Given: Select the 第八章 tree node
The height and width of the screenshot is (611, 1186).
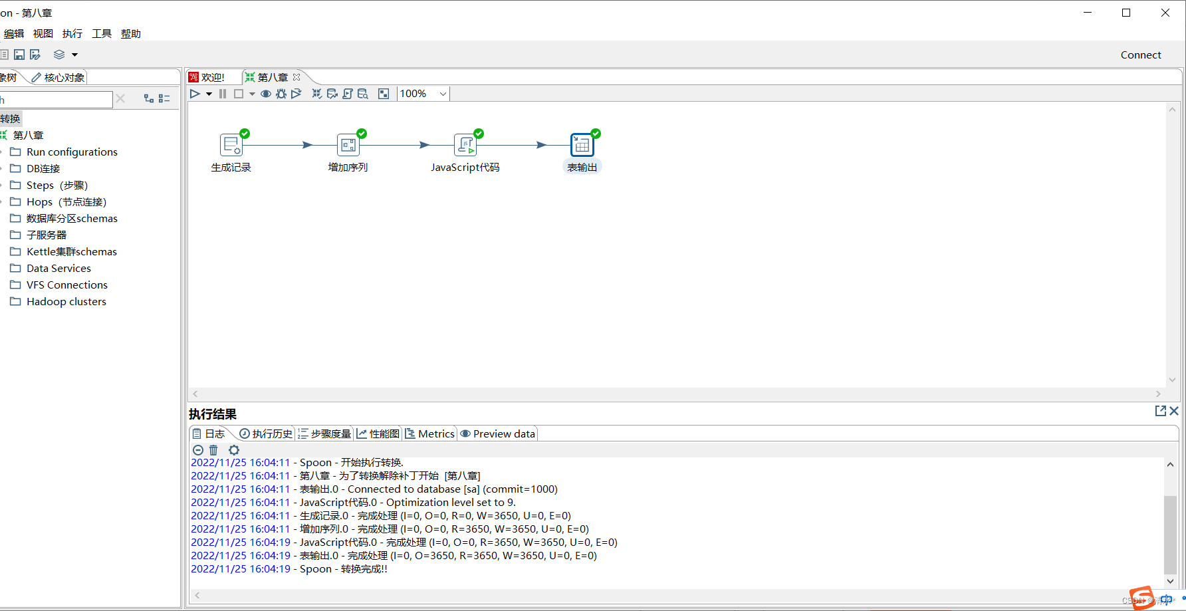Looking at the screenshot, I should click(28, 135).
